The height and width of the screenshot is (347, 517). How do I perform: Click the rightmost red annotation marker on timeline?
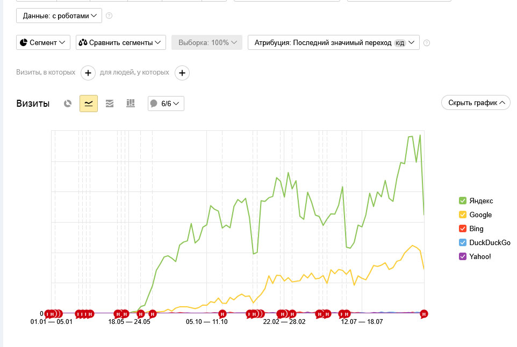tap(423, 314)
